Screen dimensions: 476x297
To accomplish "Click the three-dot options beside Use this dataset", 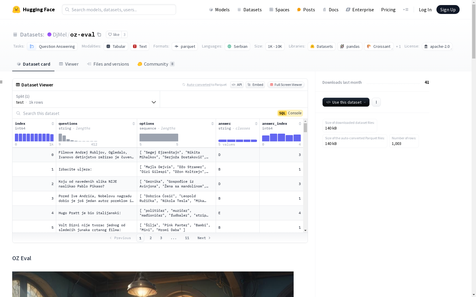I will click(x=376, y=102).
